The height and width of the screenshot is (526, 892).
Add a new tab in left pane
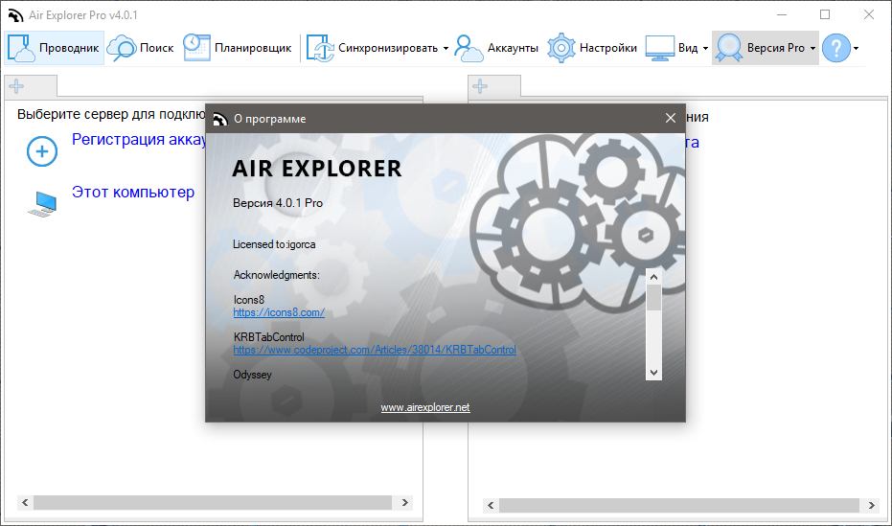[16, 86]
